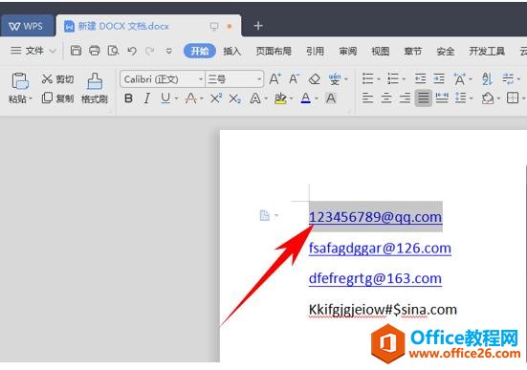Apply the yellow highlight color
The height and width of the screenshot is (370, 527).
click(280, 98)
